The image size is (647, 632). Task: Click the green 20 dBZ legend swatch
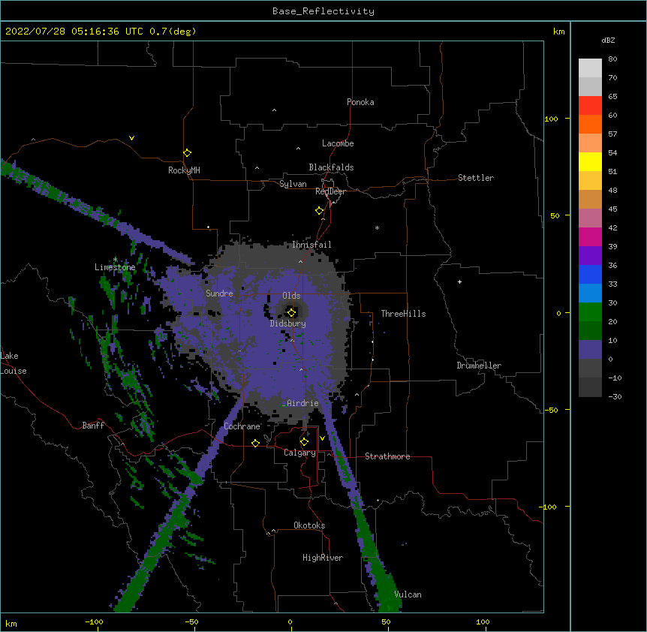coord(590,312)
